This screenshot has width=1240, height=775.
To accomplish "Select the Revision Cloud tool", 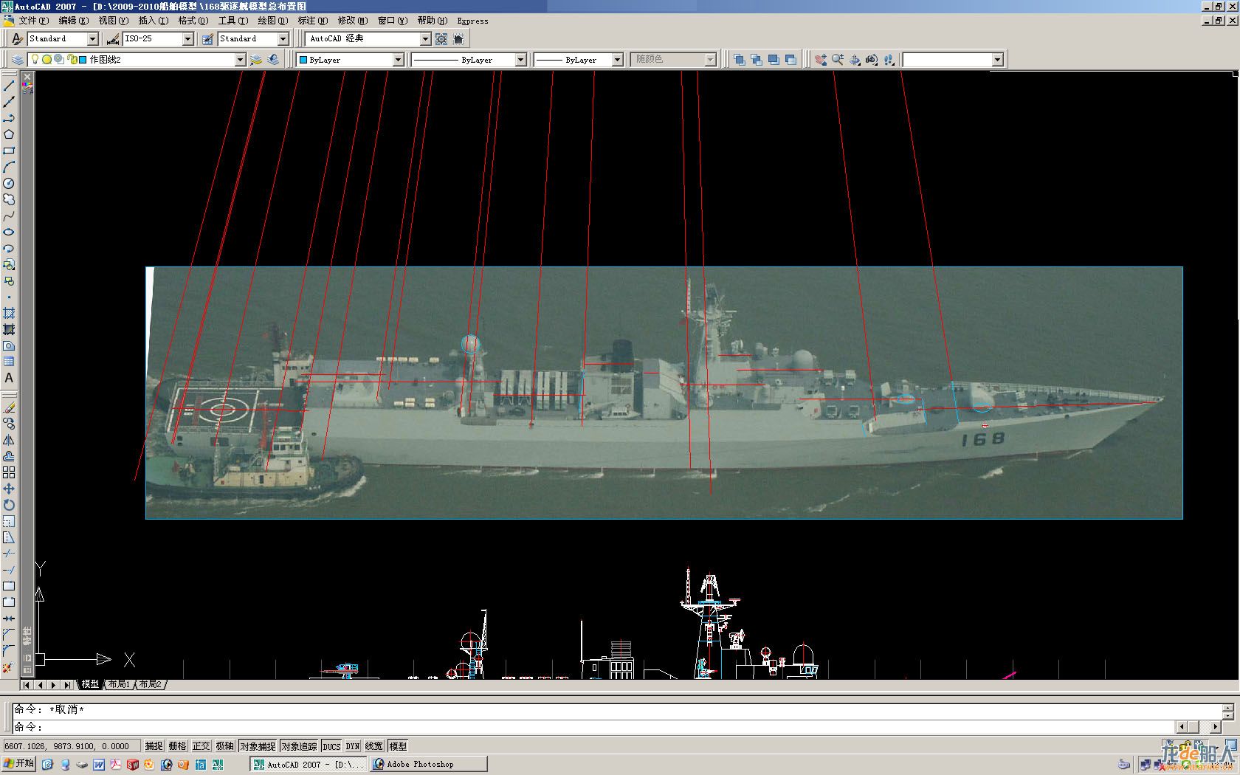I will (x=9, y=199).
